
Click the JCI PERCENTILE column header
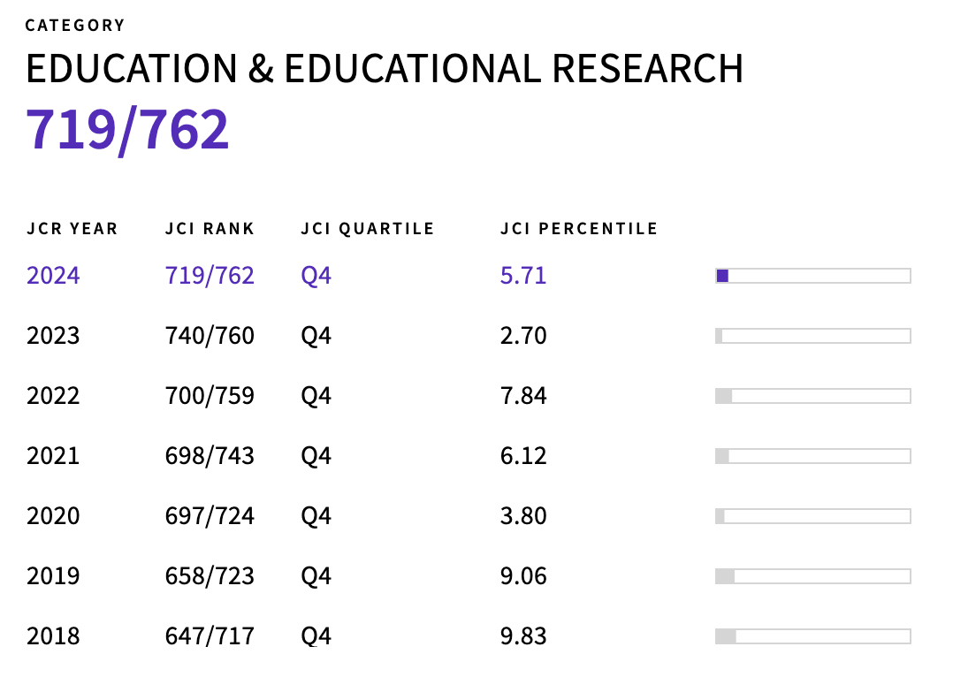[x=579, y=229]
